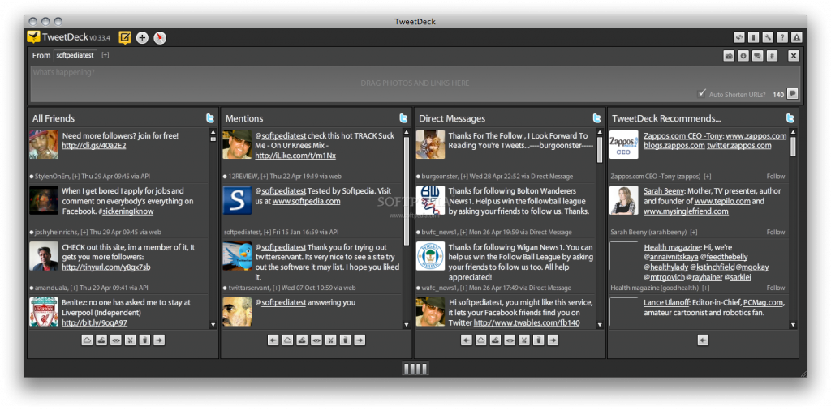Click the Direct Messages scrollbar up arrow
The height and width of the screenshot is (410, 831).
pos(600,132)
